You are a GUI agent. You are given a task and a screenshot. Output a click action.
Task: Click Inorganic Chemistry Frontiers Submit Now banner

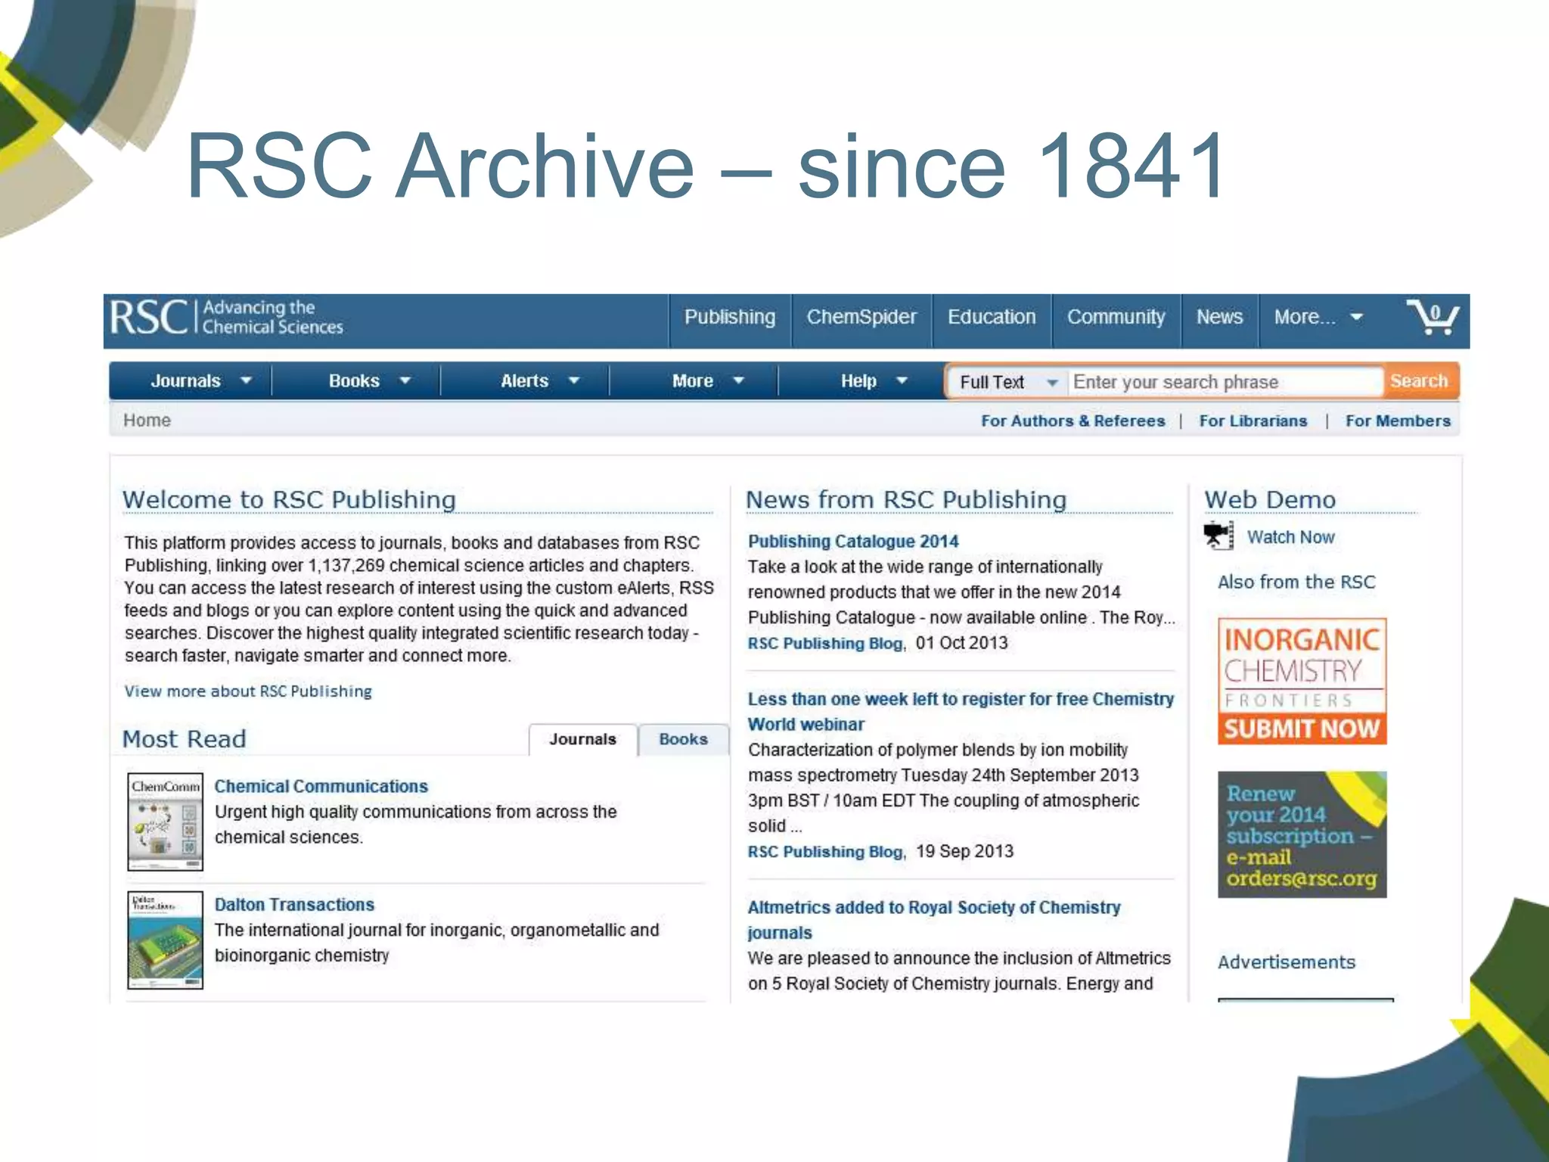click(1302, 681)
